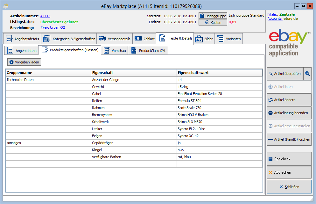Click the Eigenschaft column header
316x204 pixels.
(x=134, y=73)
